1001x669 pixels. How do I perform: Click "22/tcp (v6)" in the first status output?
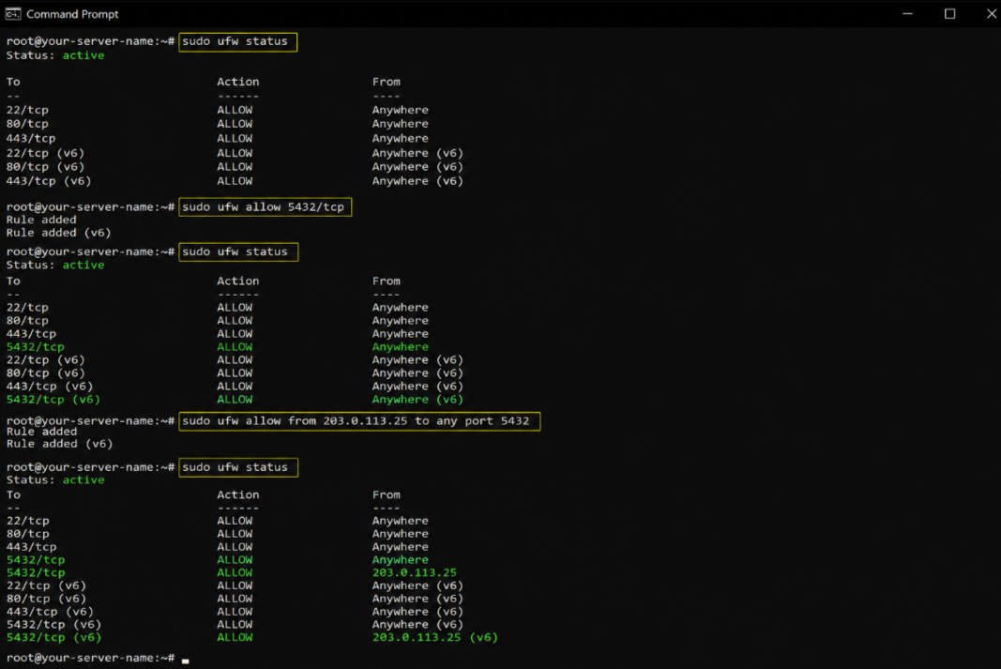(45, 153)
